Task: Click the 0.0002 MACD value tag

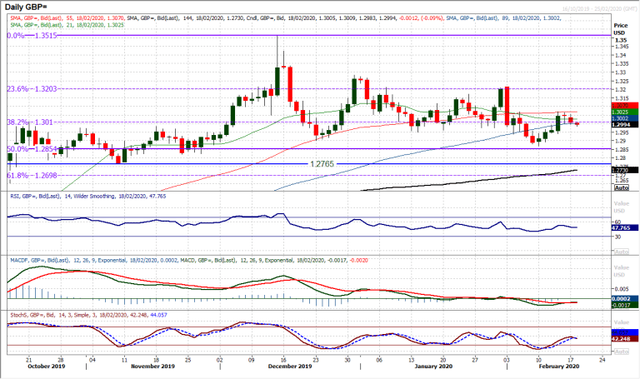Action: click(x=625, y=299)
